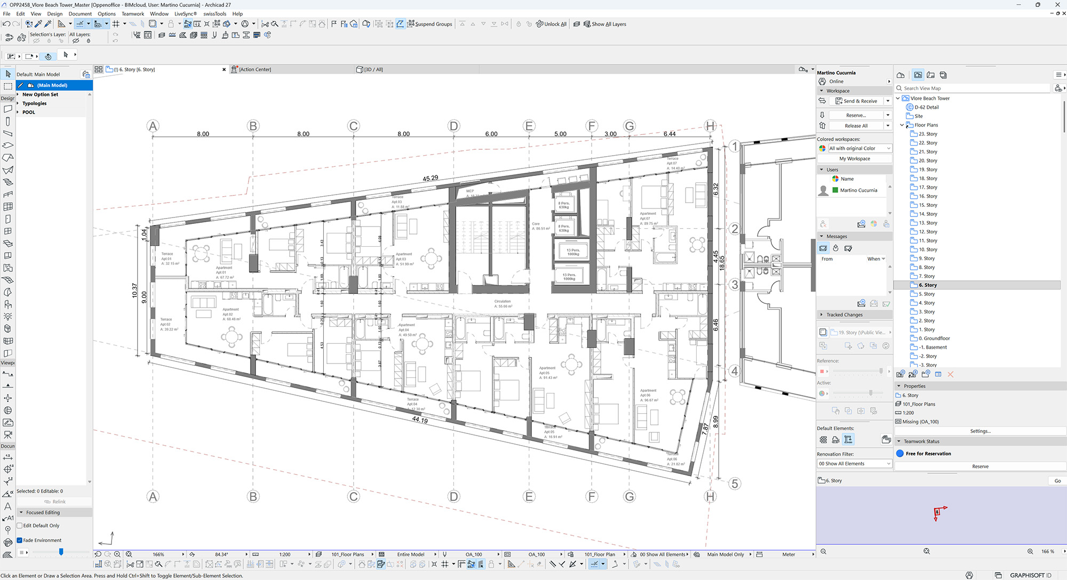Open the Layout Book icon in Navigator

(x=930, y=75)
